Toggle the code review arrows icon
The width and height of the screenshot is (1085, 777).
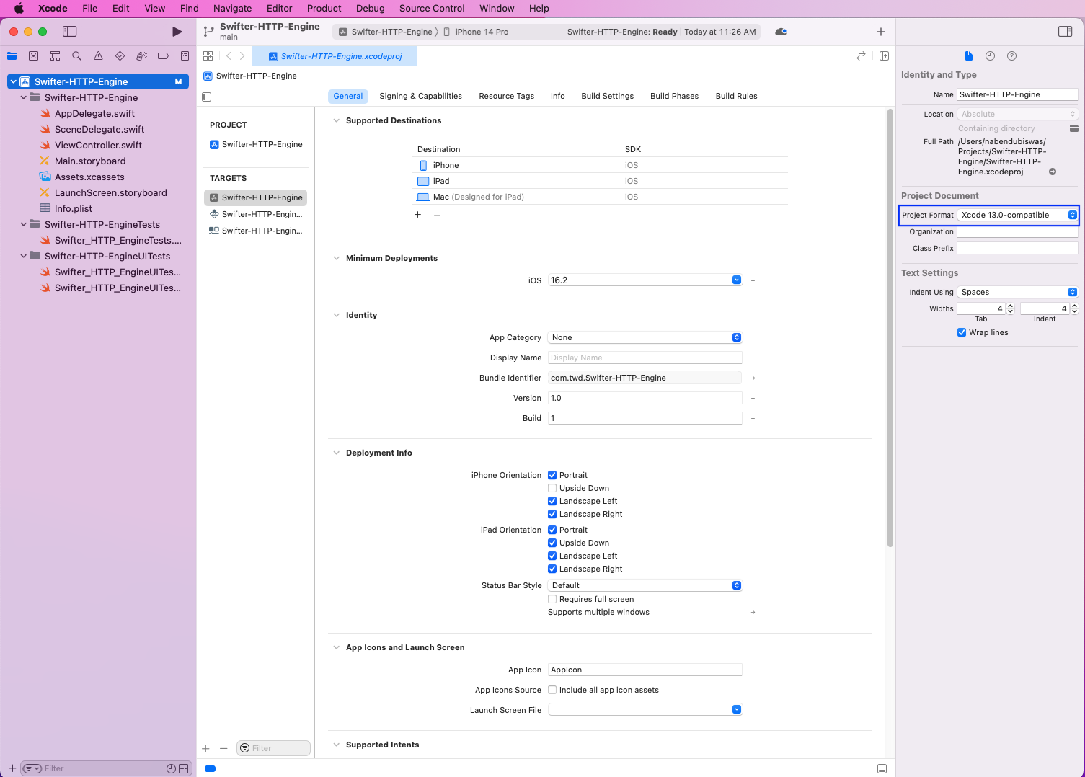point(861,55)
